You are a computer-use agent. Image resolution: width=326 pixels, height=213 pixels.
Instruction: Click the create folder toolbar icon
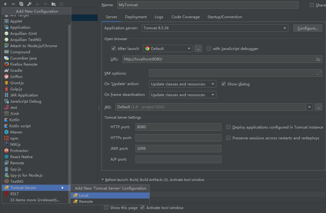tap(54, 4)
